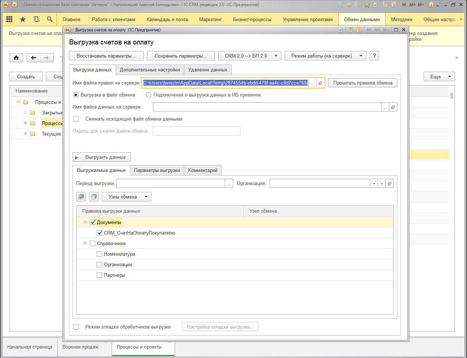The height and width of the screenshot is (358, 467).
Task: Uncheck the Документы rule checkbox
Action: click(x=92, y=222)
